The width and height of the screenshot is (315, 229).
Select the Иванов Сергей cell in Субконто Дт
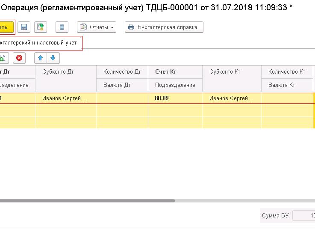tap(66, 98)
